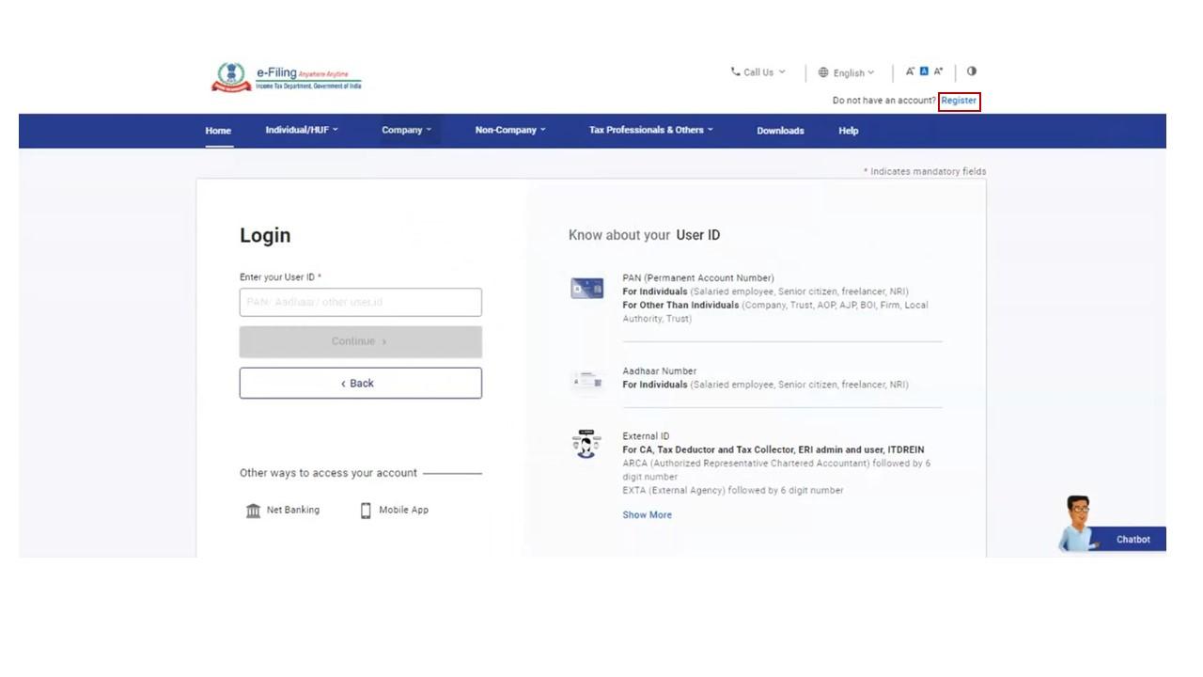Viewport: 1203px width, 677px height.
Task: Go to the Downloads tab
Action: 780,131
